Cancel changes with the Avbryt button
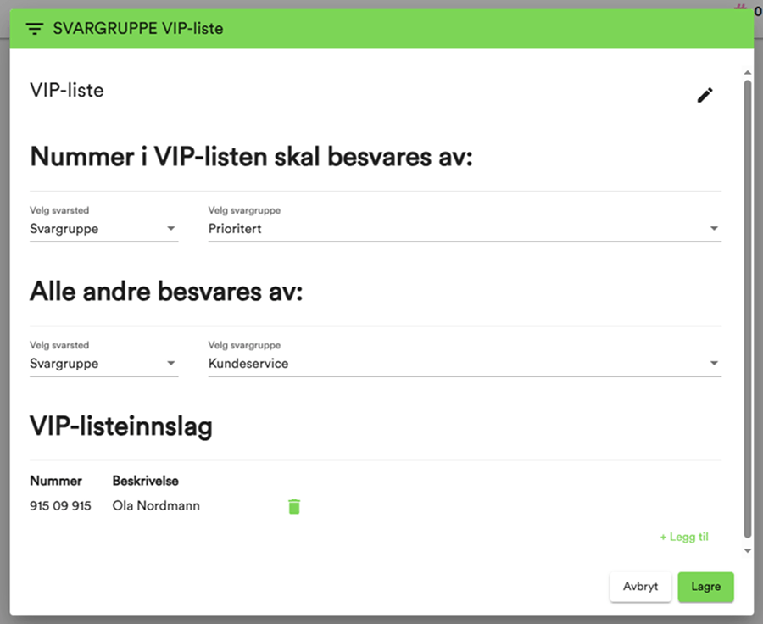763x624 pixels. coord(640,587)
